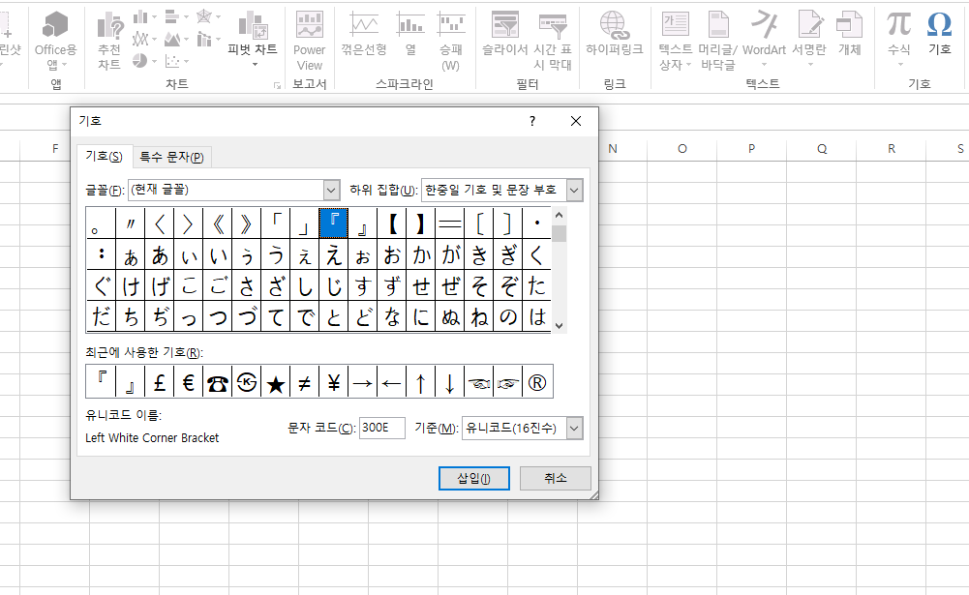Pick recently used pound sign £
Viewport: 969px width, 595px height.
pyautogui.click(x=159, y=382)
